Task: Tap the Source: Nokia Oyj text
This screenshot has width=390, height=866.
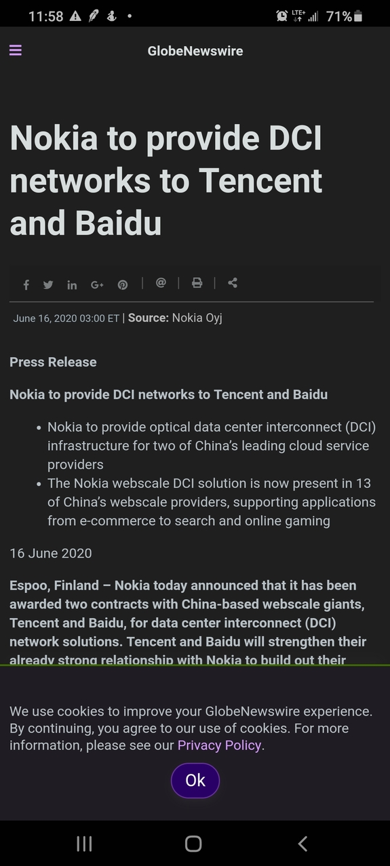Action: [175, 318]
